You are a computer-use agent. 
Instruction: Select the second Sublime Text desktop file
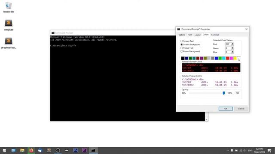[x=9, y=25]
